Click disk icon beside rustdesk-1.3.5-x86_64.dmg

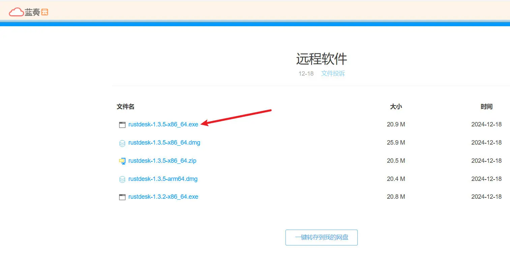122,143
